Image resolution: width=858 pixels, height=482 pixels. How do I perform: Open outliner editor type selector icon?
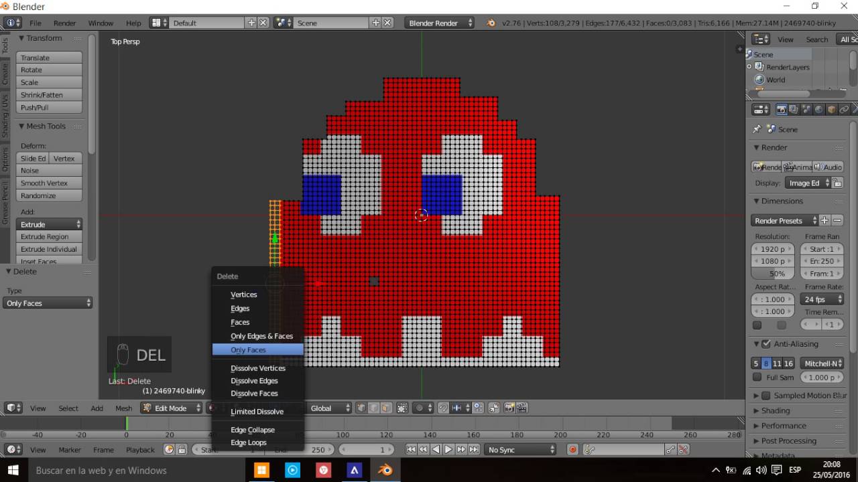(x=761, y=39)
